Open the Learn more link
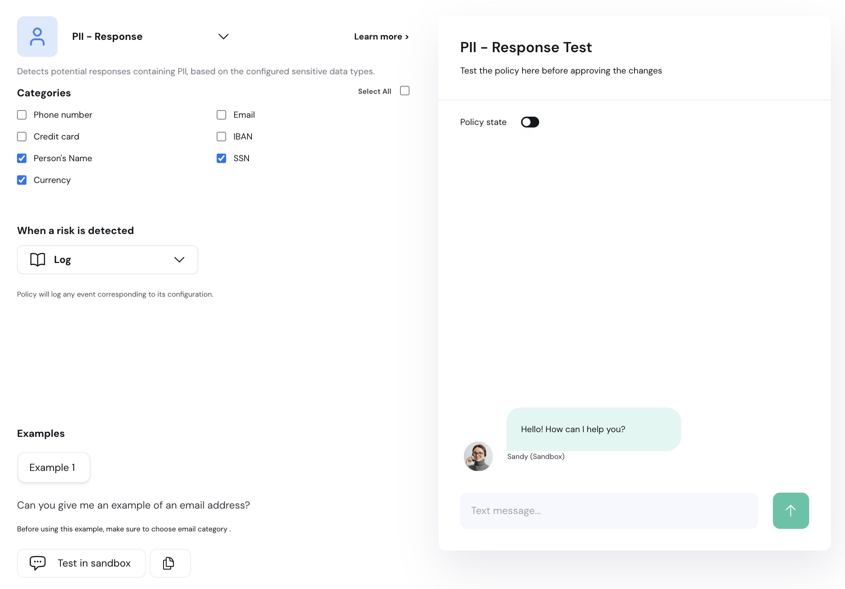Viewport: 845px width, 589px height. 381,37
